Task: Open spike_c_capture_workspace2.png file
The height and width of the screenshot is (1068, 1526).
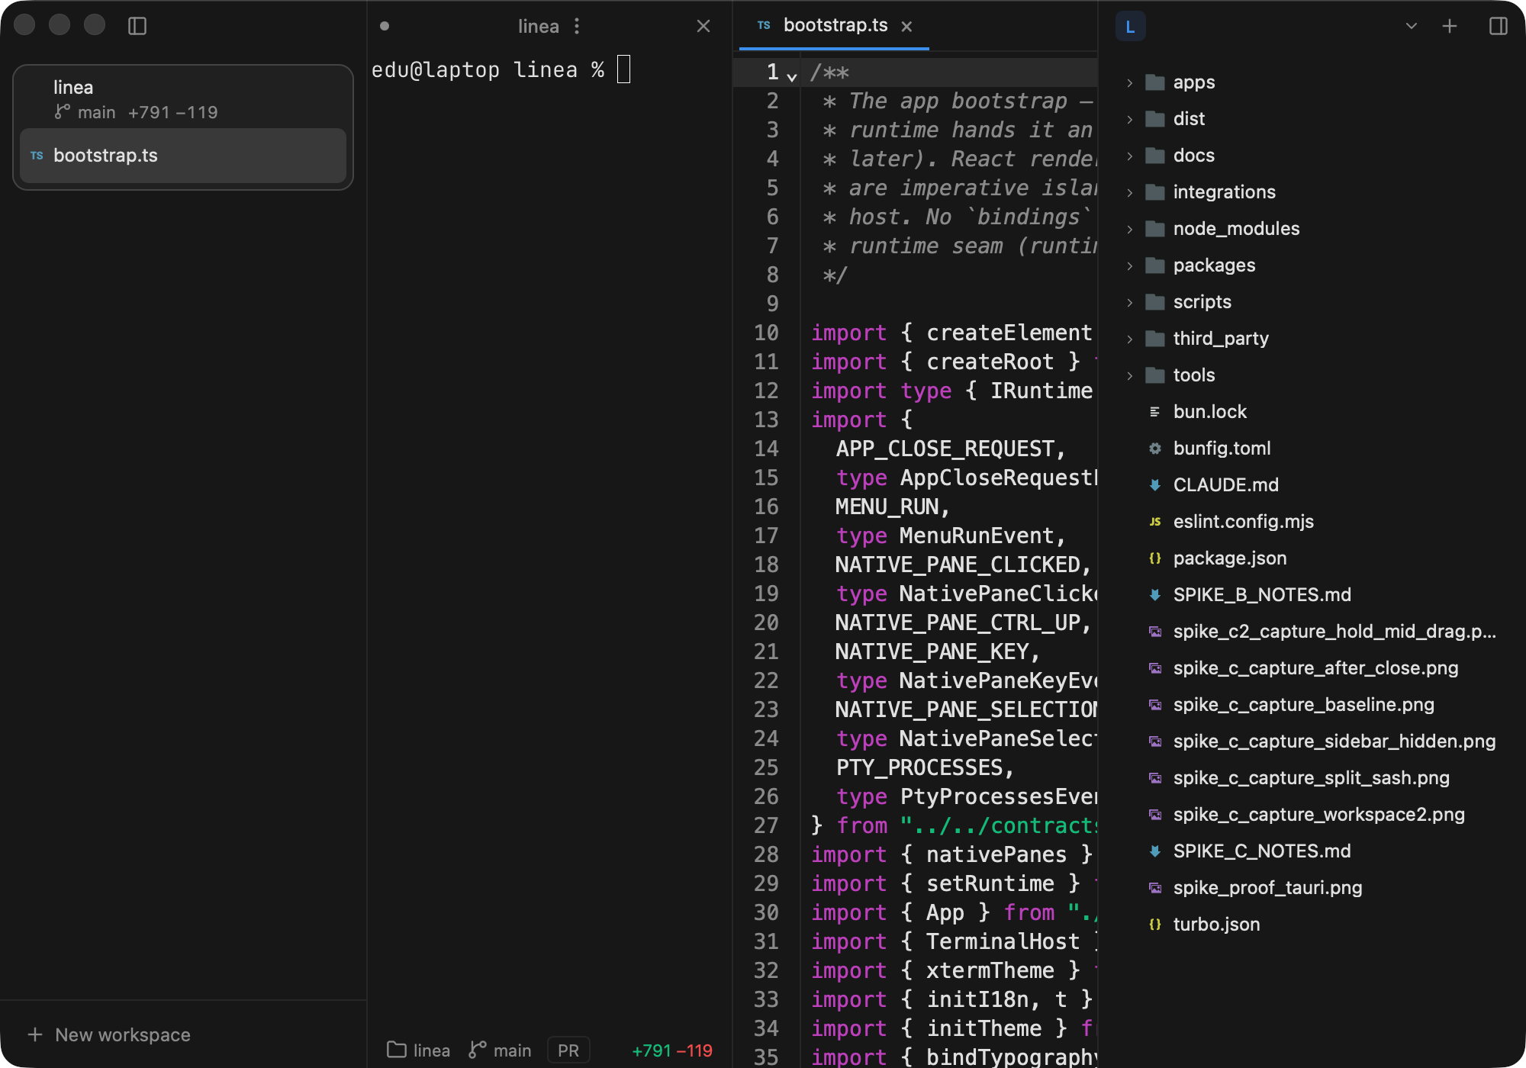Action: [1312, 815]
